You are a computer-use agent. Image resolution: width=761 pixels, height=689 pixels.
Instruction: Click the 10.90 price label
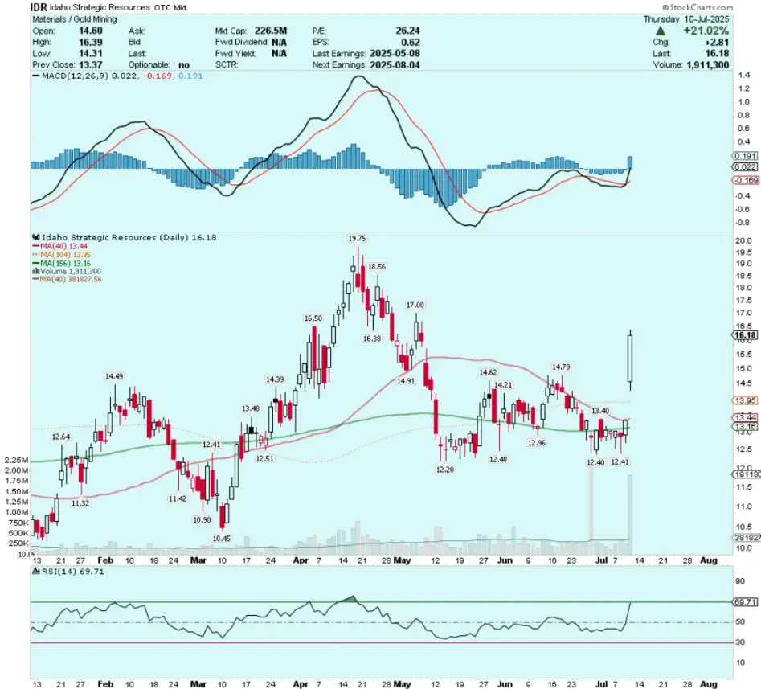202,520
